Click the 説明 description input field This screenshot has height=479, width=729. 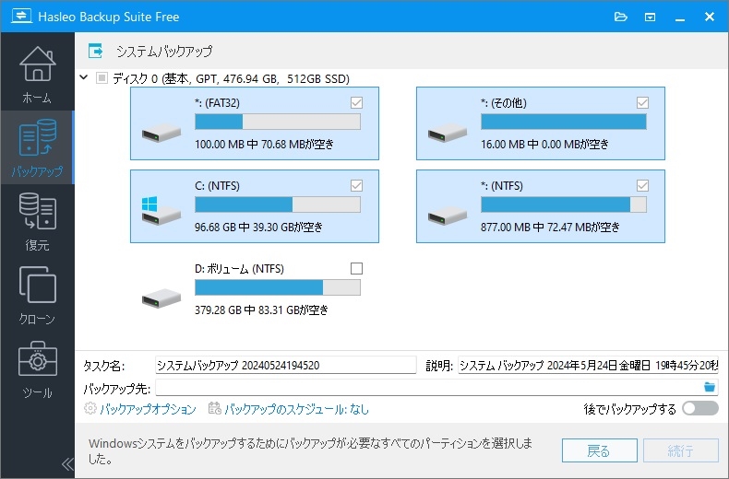tap(588, 366)
